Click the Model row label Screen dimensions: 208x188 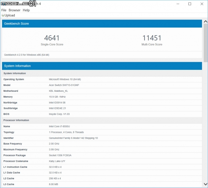click(x=7, y=85)
